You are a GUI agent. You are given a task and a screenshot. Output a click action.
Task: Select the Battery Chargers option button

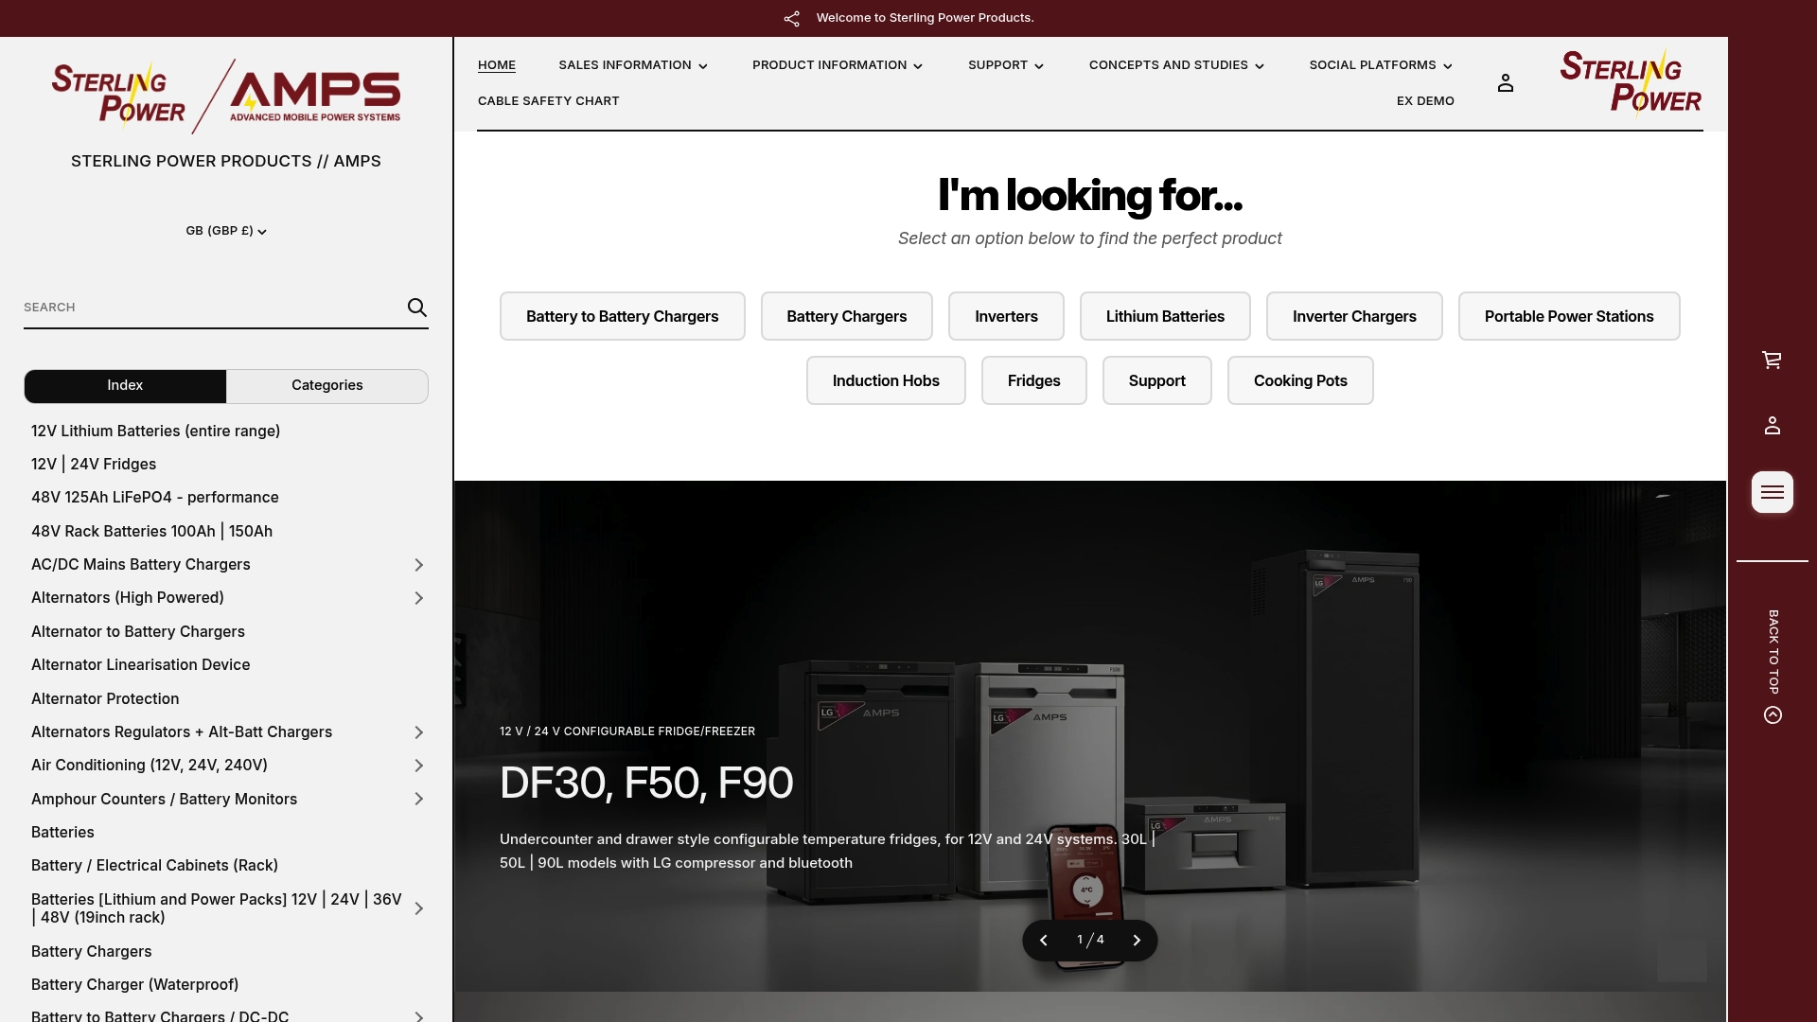[x=847, y=316]
